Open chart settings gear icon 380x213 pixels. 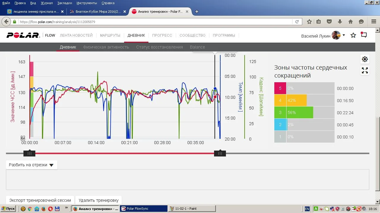[365, 59]
